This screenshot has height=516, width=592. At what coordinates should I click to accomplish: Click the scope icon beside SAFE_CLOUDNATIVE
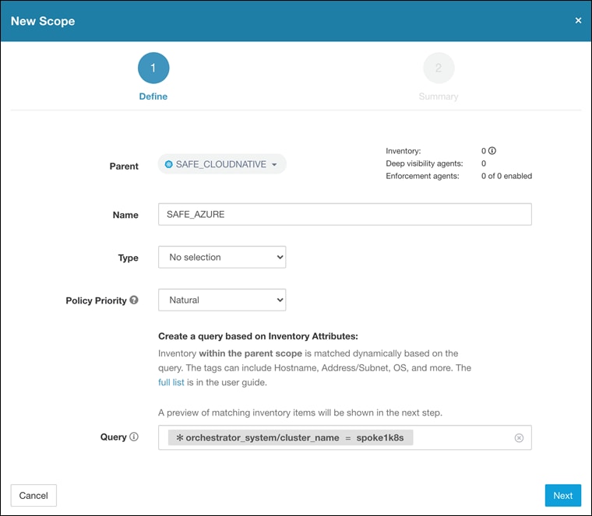[x=168, y=165]
